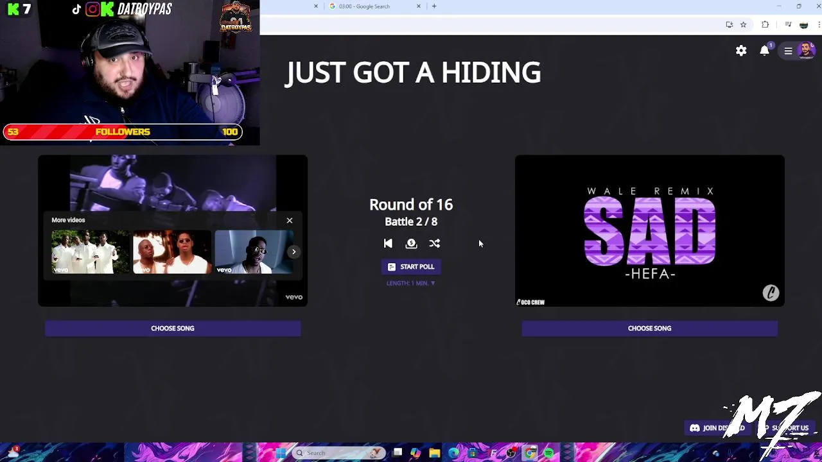The height and width of the screenshot is (462, 822).
Task: Open the hamburger menu beside the avatar
Action: (x=788, y=51)
